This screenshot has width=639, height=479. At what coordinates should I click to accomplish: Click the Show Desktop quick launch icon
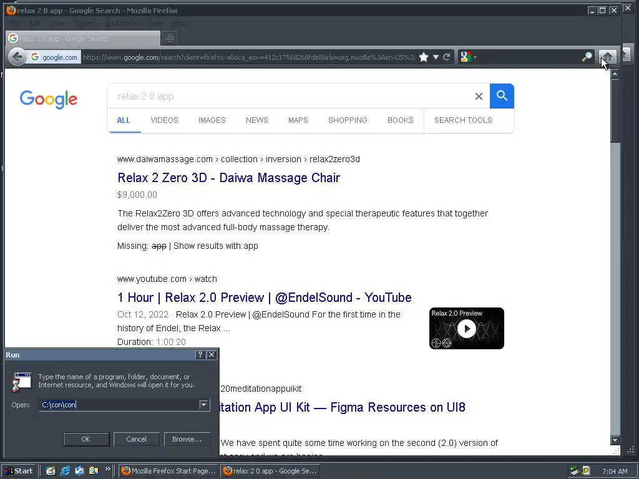[x=51, y=471]
